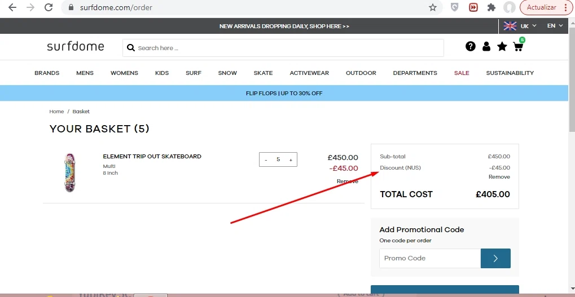
Task: Click the quantity value 5
Action: point(278,159)
